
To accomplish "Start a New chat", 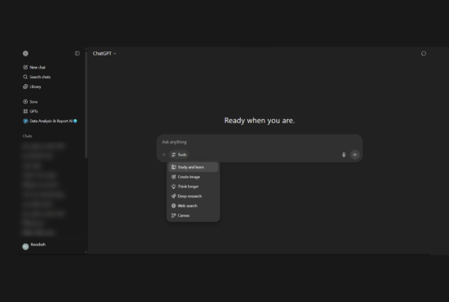I will (x=34, y=67).
